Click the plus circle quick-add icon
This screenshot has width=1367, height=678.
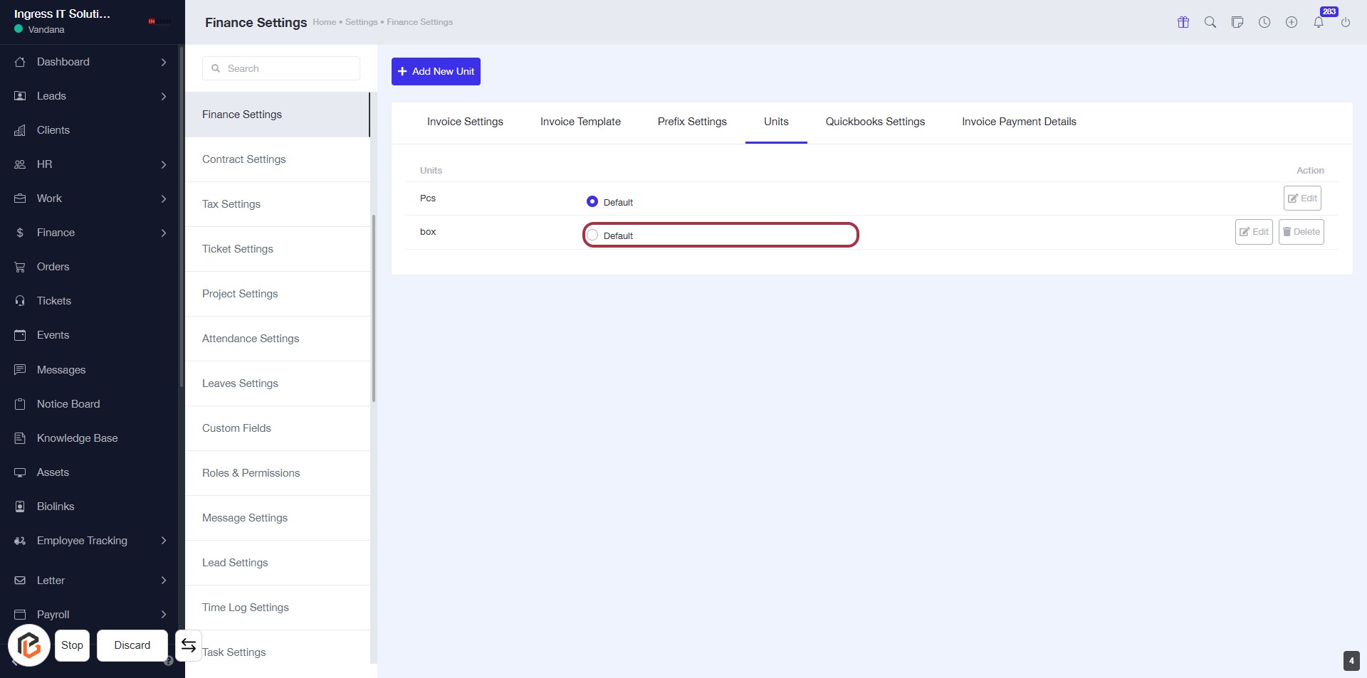(1292, 22)
